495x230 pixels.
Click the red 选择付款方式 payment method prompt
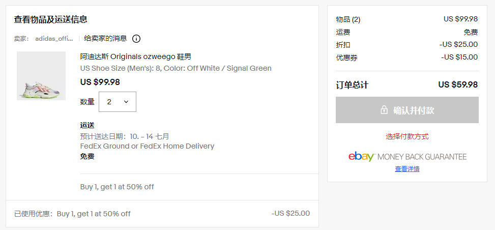pyautogui.click(x=407, y=137)
